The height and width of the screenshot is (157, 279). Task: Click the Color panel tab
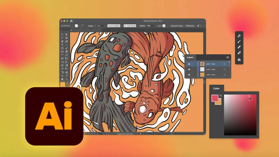[x=217, y=88]
